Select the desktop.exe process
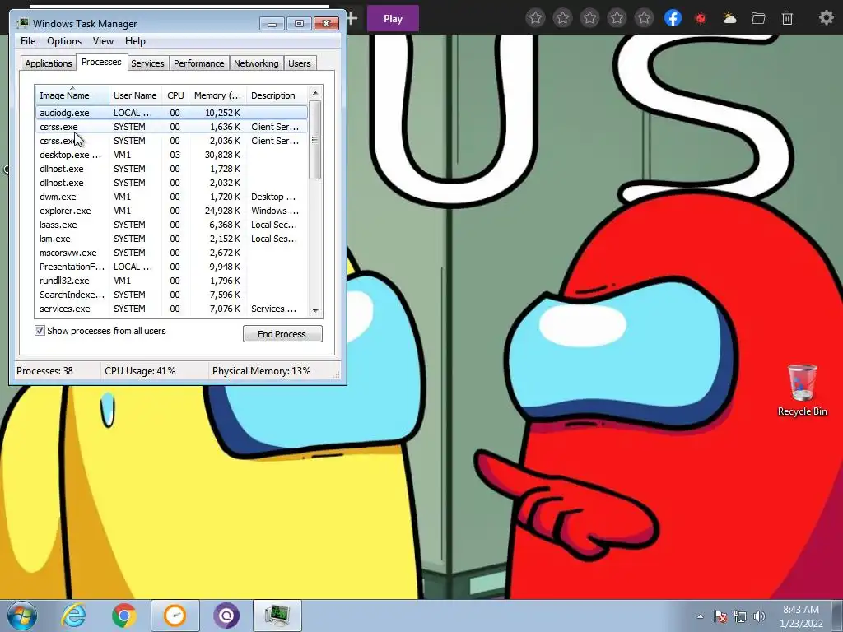Screen dimensions: 843x632 [171, 155]
